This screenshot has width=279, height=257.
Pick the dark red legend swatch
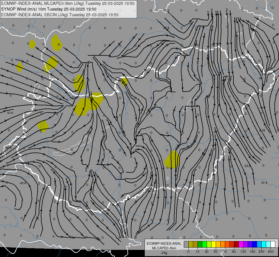click(237, 244)
